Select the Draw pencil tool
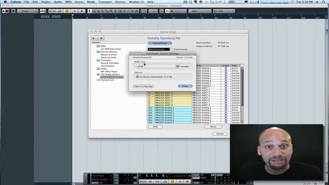329x185 pixels. [124, 11]
